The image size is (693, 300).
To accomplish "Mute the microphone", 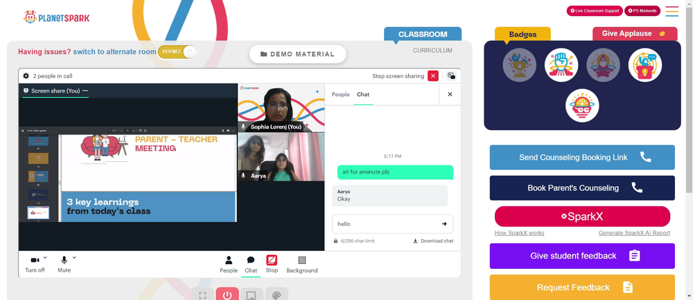I will point(64,264).
